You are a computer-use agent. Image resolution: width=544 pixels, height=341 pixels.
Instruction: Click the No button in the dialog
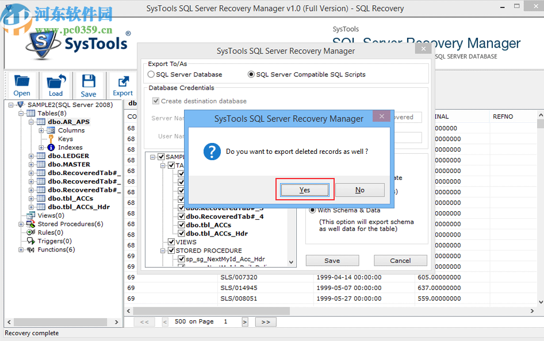(359, 189)
